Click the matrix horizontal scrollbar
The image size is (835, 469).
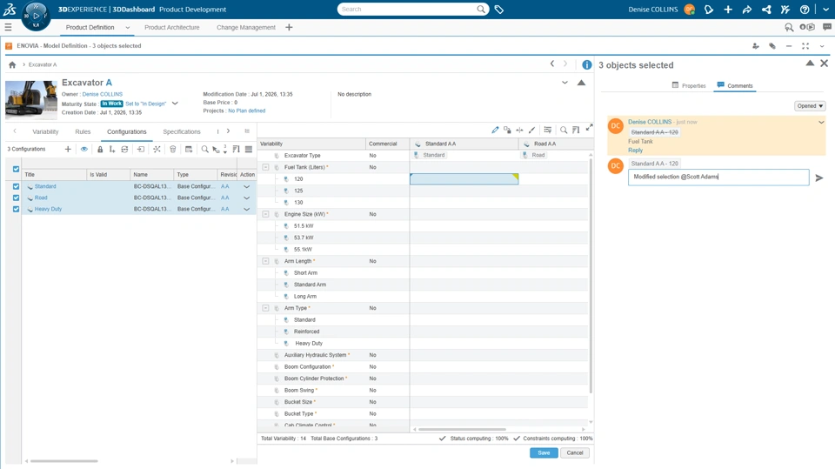coord(462,429)
